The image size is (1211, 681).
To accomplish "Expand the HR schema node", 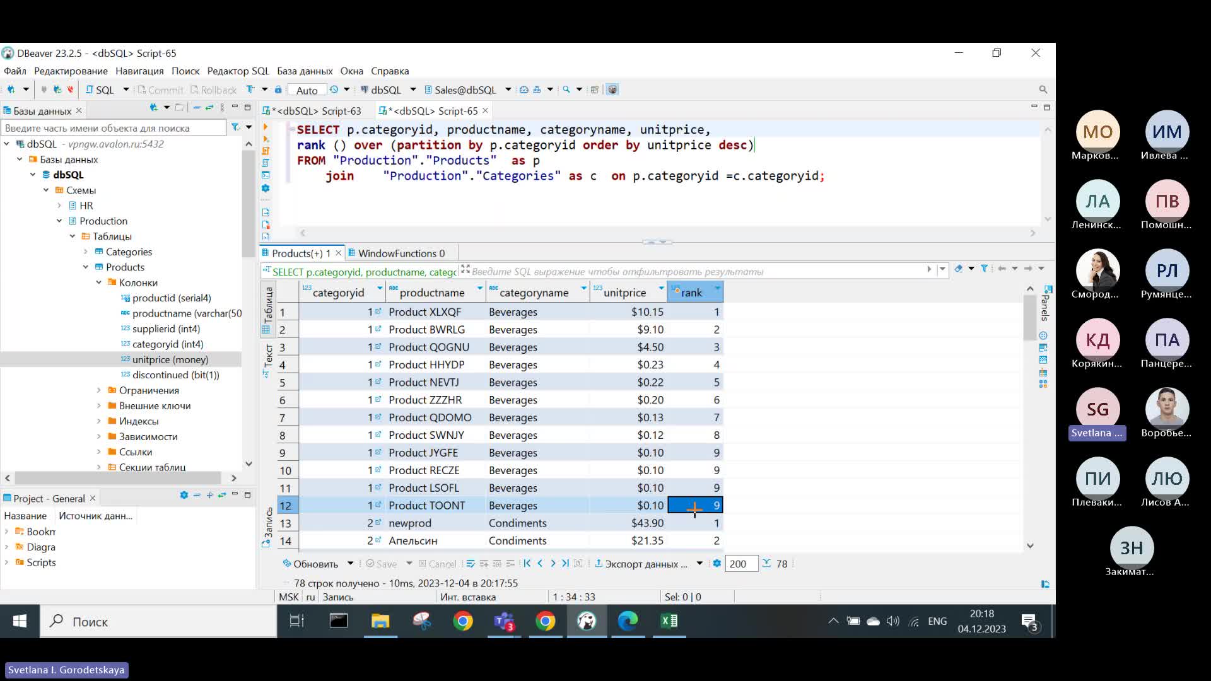I will 59,206.
